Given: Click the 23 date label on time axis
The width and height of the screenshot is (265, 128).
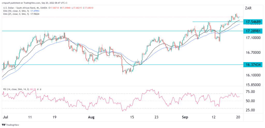Looking at the screenshot, I should tap(157, 117).
